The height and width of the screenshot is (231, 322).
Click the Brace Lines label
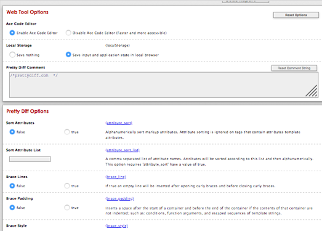pyautogui.click(x=17, y=177)
